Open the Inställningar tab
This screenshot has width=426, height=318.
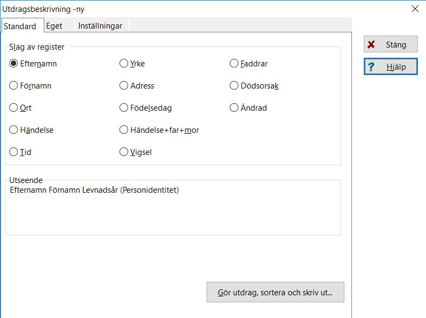coord(100,26)
